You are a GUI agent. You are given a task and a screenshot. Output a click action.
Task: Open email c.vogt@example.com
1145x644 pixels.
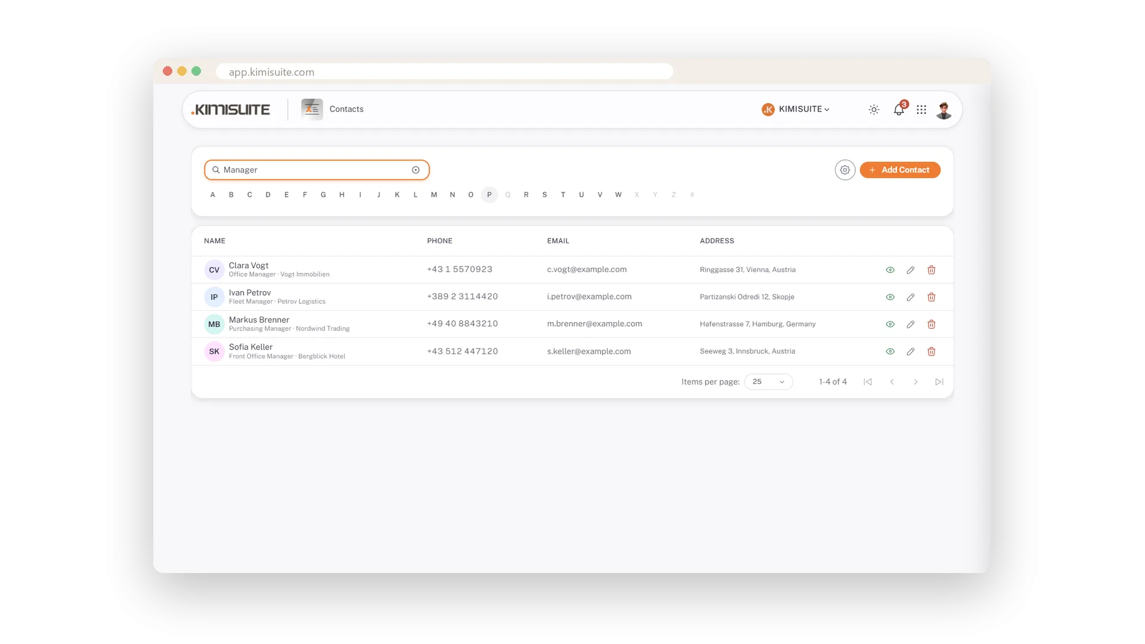click(x=587, y=270)
